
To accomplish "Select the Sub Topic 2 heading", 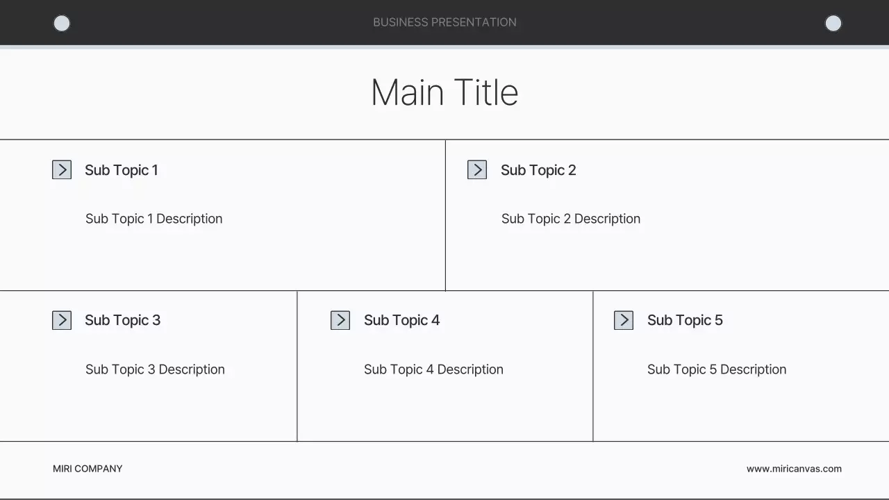I will [538, 170].
